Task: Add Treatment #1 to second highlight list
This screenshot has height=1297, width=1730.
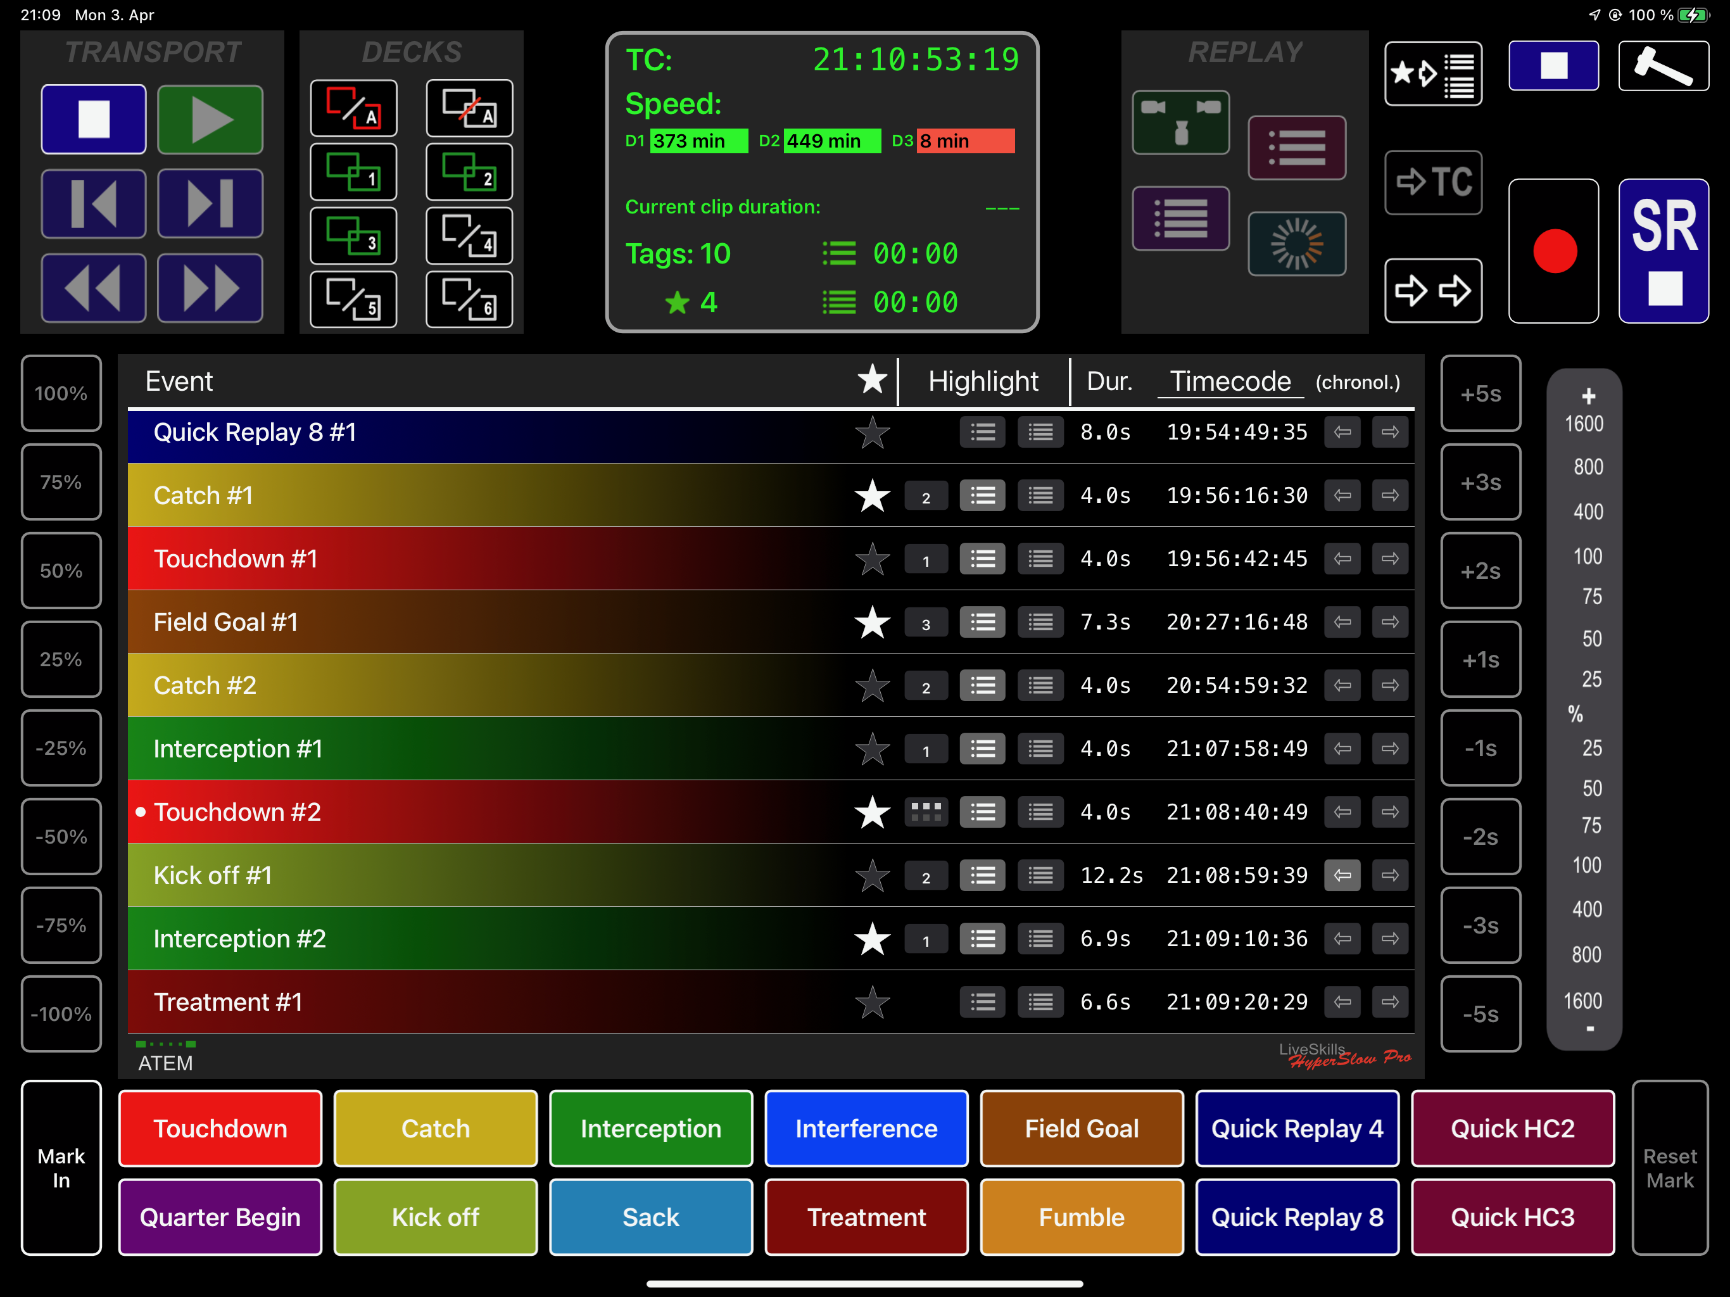Action: pyautogui.click(x=1040, y=1003)
